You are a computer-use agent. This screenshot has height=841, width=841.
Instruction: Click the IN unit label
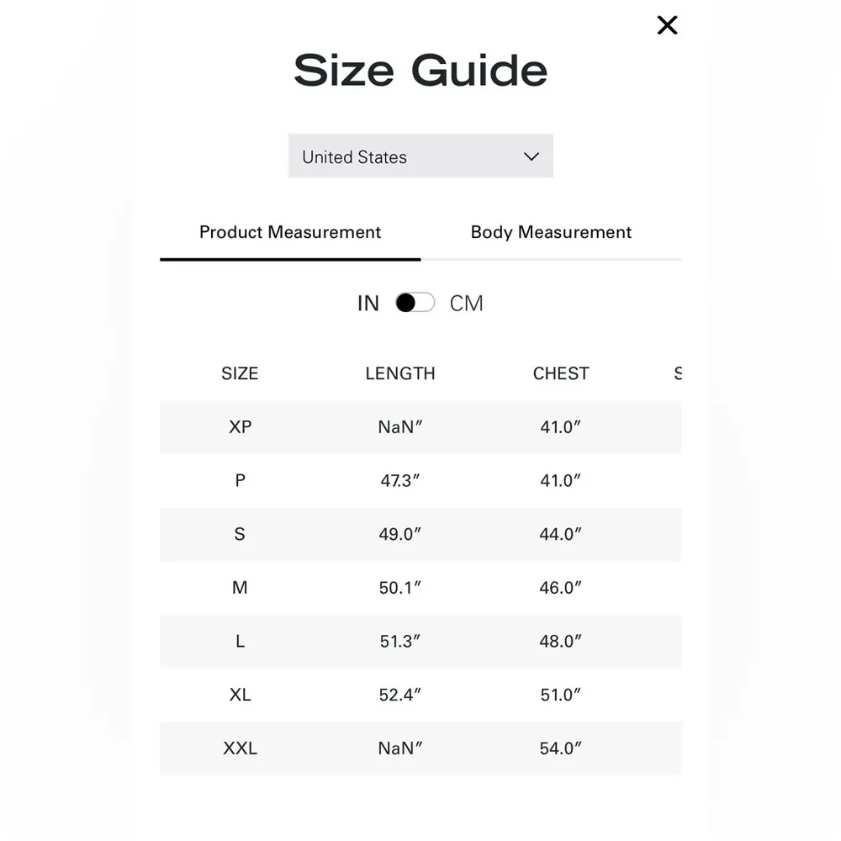[x=368, y=304]
